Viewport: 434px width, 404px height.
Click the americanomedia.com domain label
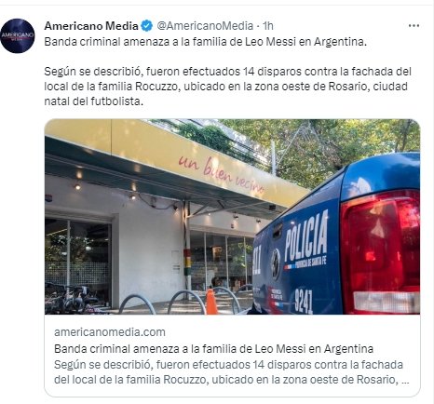point(110,332)
